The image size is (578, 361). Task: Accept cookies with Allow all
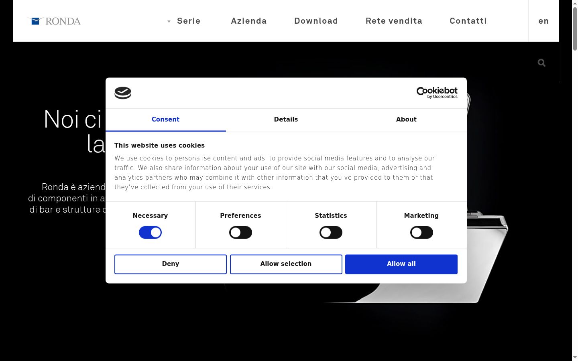click(x=401, y=264)
